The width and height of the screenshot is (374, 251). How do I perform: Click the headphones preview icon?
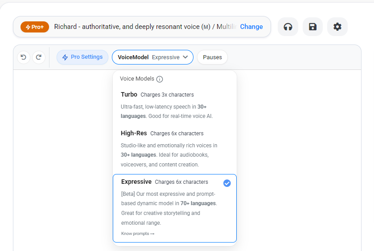pos(288,27)
